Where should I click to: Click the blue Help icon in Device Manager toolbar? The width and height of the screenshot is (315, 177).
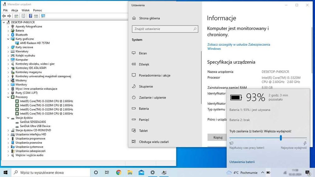point(31,16)
